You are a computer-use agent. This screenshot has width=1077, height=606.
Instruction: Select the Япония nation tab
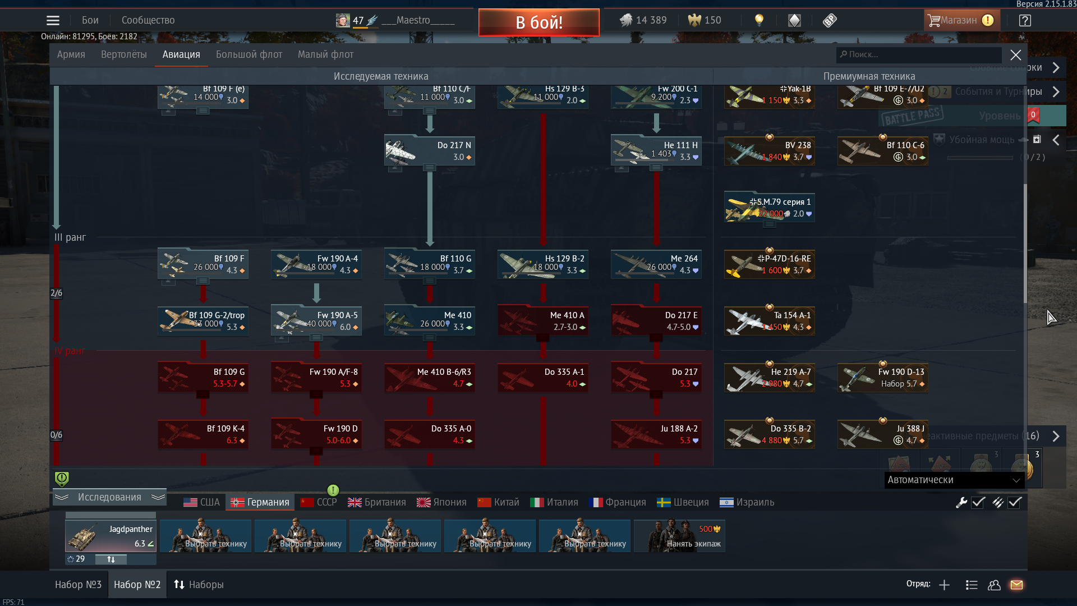(x=441, y=502)
